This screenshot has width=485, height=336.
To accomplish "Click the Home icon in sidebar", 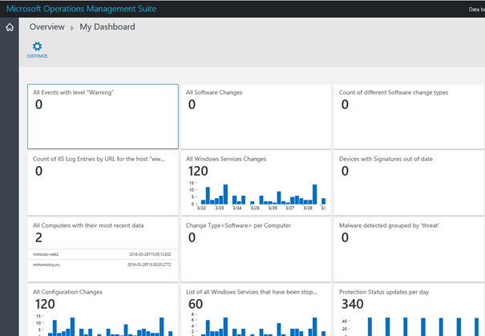I will [10, 27].
